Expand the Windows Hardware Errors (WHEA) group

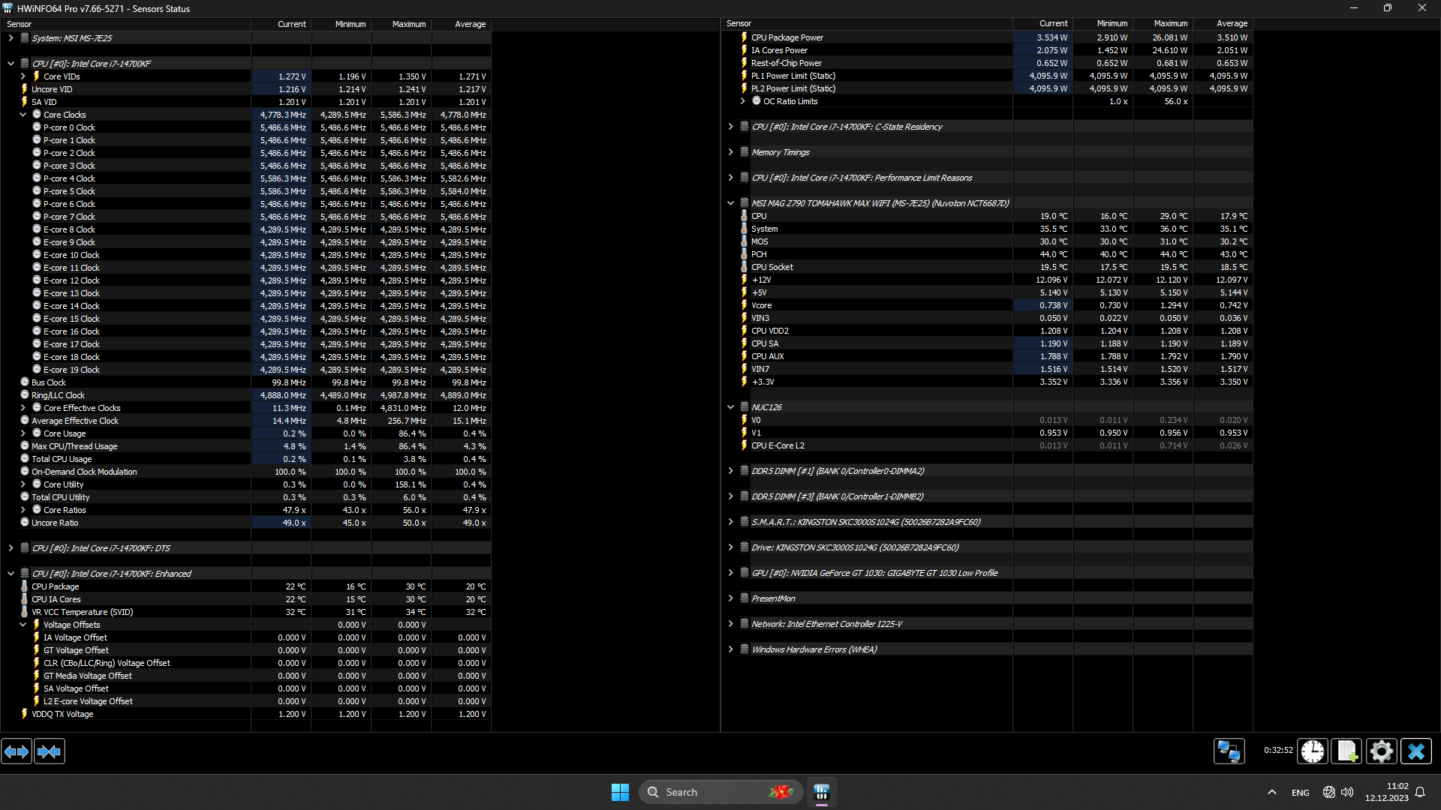(730, 649)
